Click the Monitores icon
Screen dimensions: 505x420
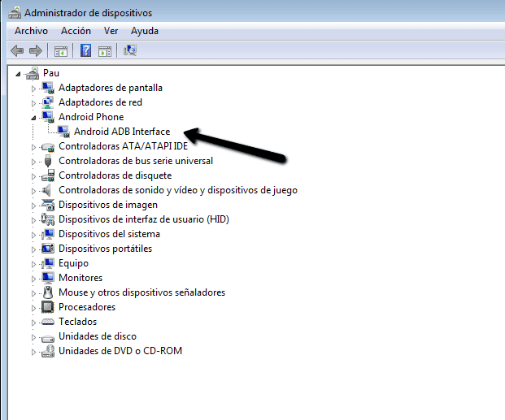click(48, 278)
